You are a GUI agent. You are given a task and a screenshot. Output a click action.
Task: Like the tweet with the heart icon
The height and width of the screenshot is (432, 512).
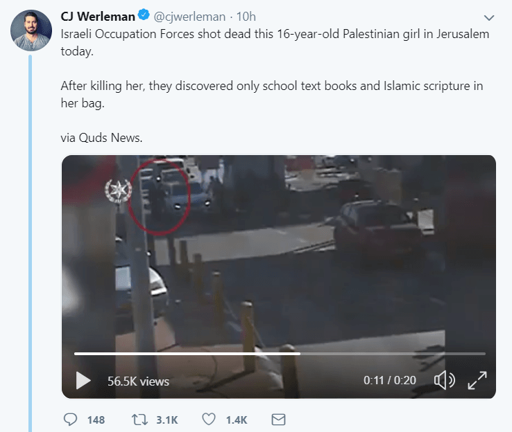coord(209,420)
